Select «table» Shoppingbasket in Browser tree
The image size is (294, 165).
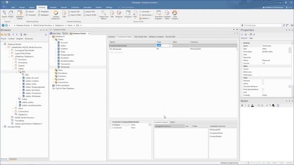35,87
